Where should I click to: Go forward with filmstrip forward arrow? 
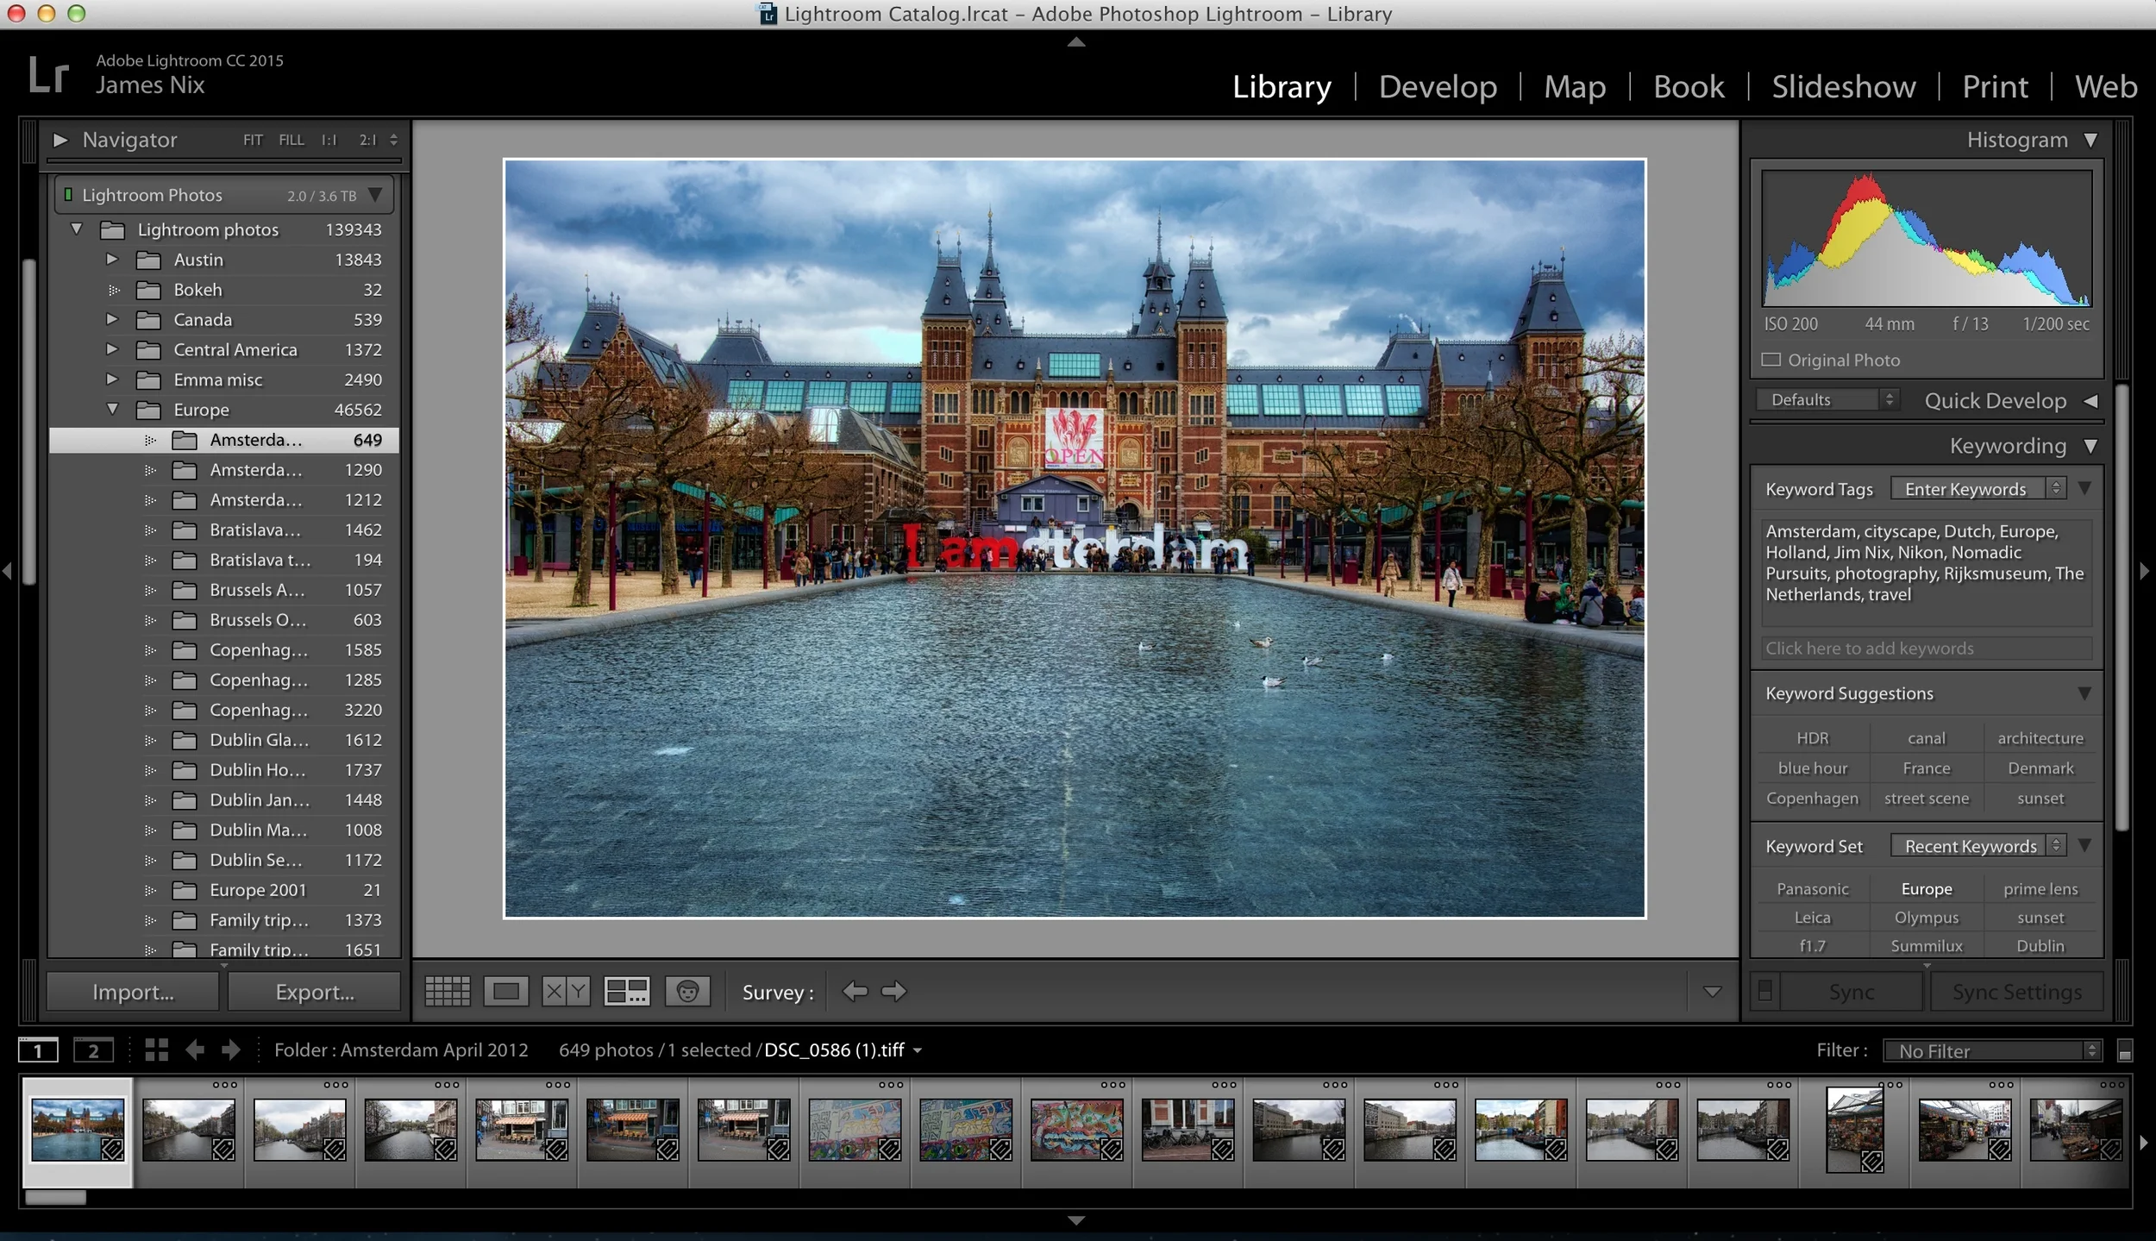tap(230, 1050)
